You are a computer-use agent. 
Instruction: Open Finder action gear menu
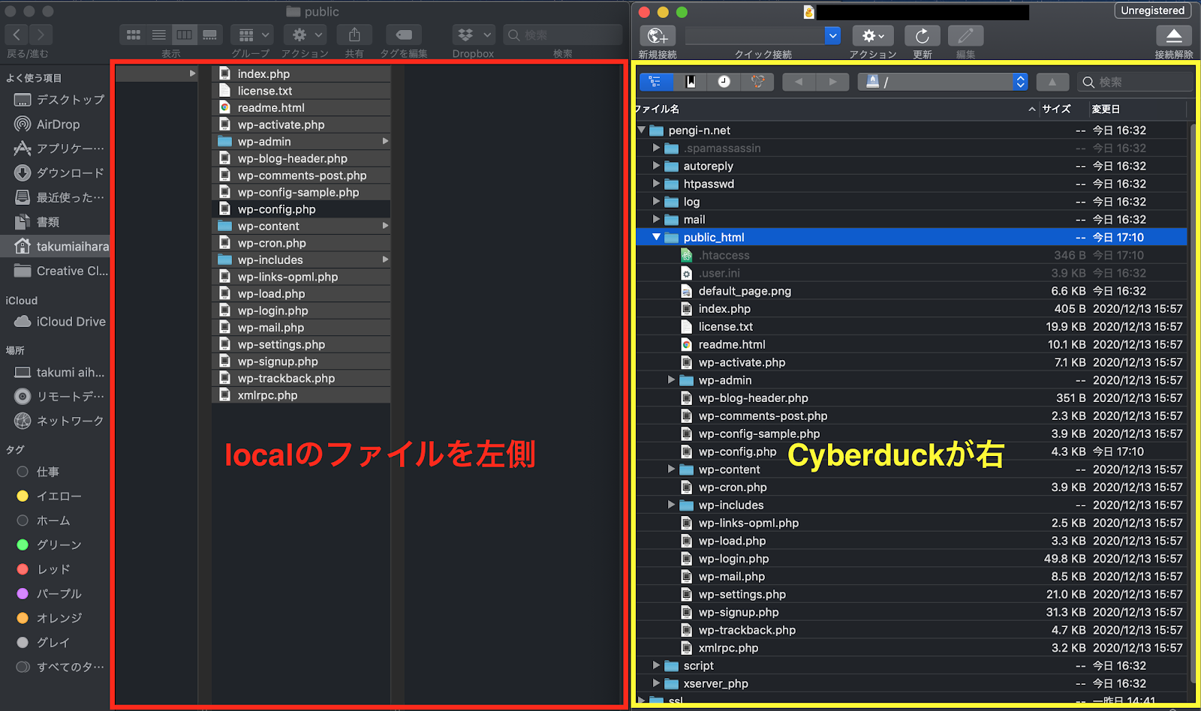click(x=305, y=34)
